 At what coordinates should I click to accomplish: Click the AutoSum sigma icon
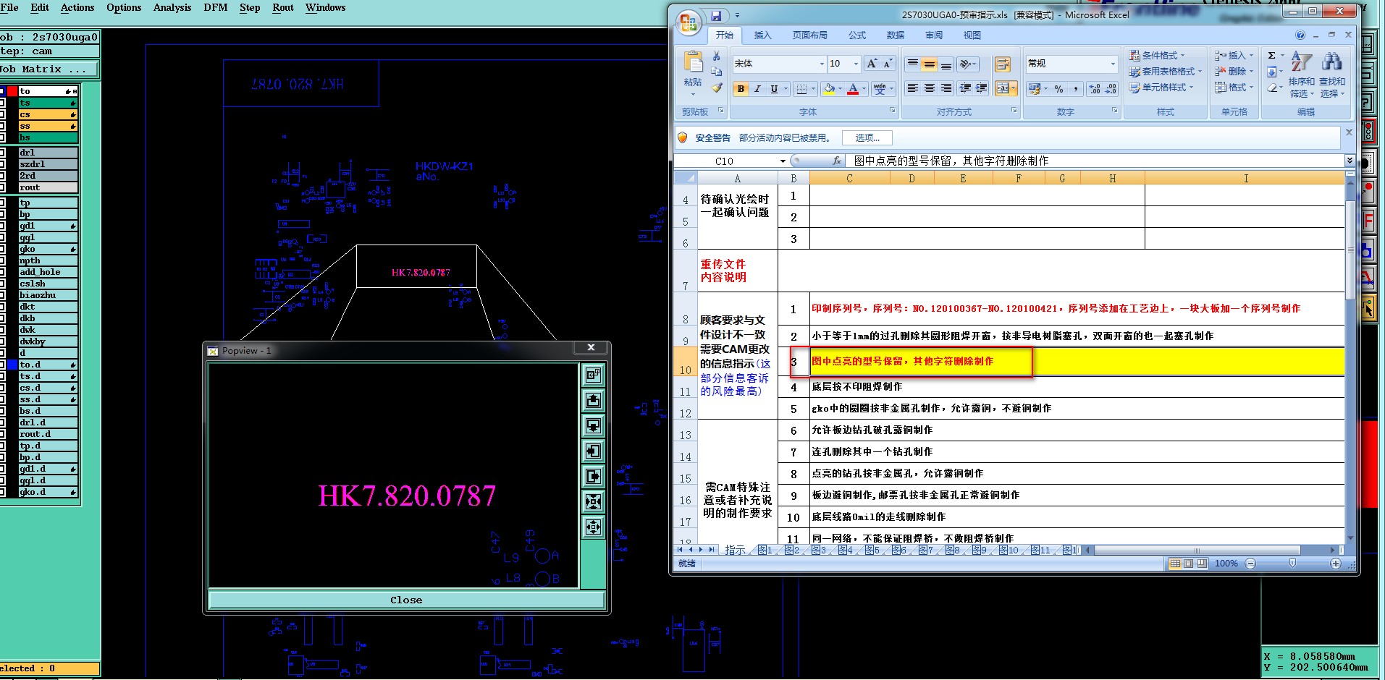[1271, 56]
